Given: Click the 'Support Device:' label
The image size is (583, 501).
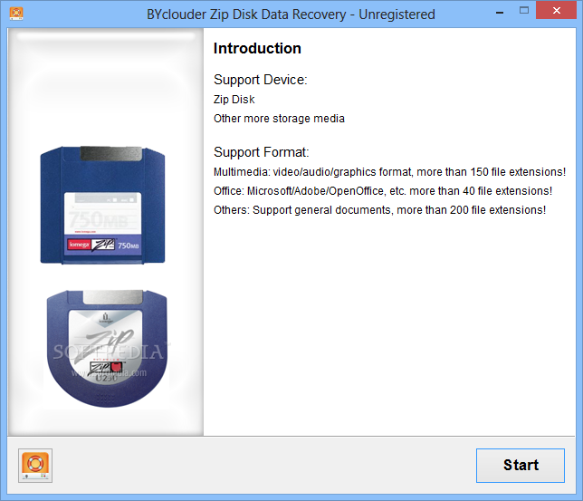Looking at the screenshot, I should pos(261,80).
